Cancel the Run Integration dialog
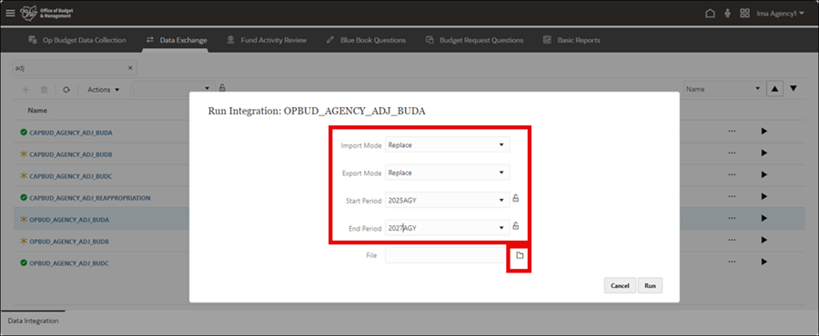 [620, 285]
